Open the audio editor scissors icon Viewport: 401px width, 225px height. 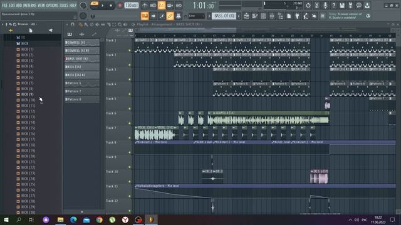[316, 6]
